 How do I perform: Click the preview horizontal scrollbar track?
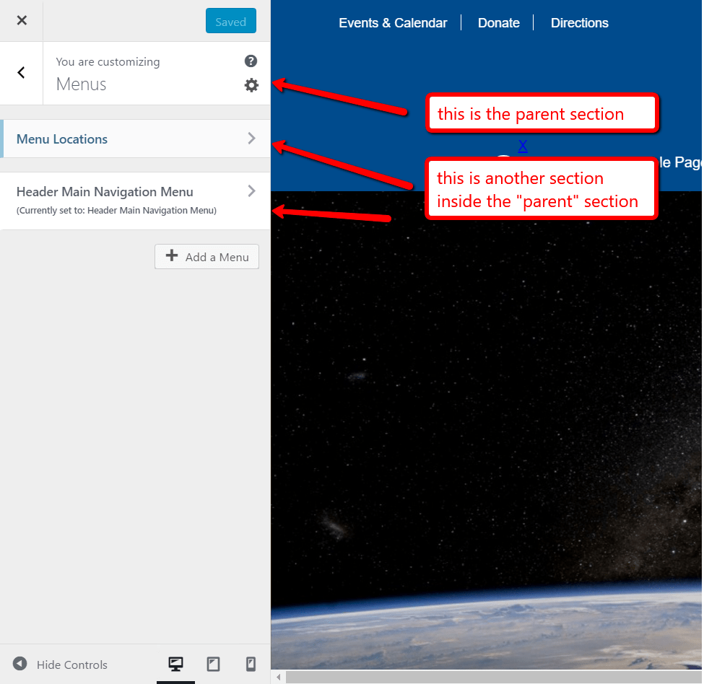click(494, 677)
